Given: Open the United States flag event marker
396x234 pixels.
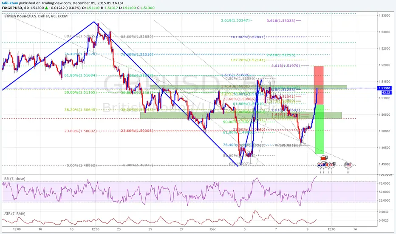Looking at the screenshot, I should pos(348,165).
